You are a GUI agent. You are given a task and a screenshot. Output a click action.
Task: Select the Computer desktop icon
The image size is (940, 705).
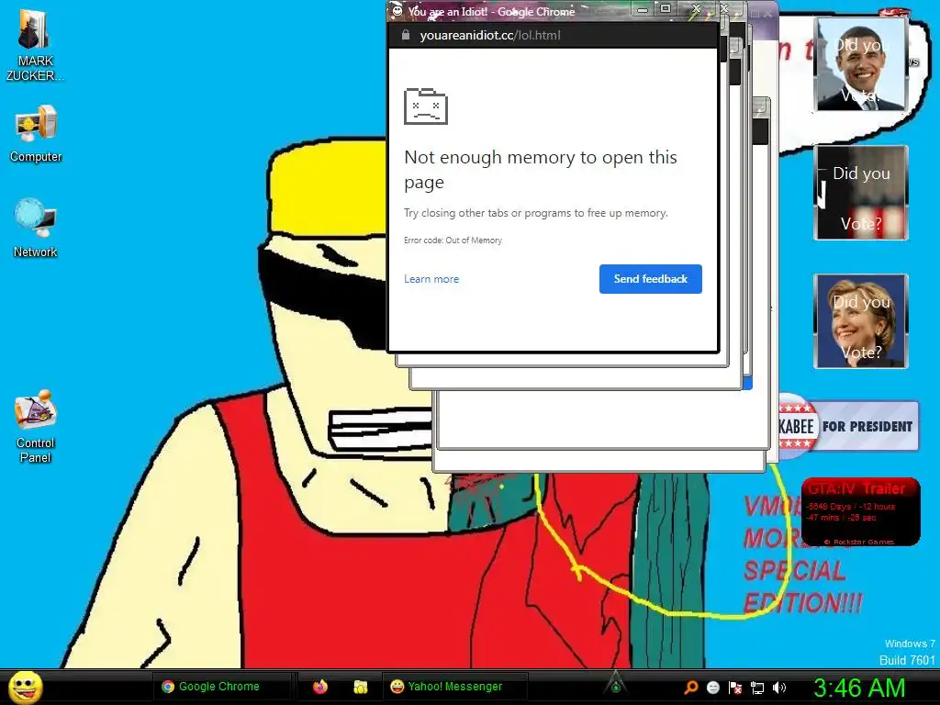pos(36,133)
